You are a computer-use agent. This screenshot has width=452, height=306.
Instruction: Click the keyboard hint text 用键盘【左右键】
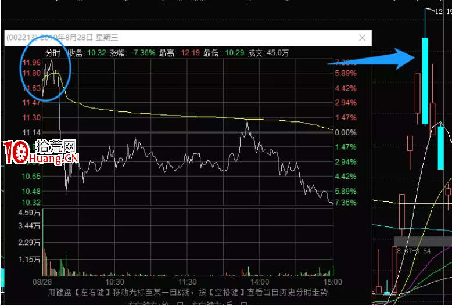(x=78, y=293)
